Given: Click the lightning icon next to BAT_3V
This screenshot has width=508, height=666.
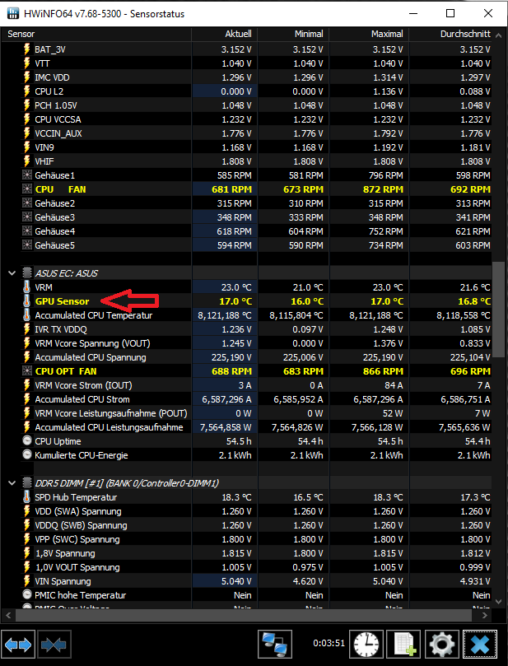Looking at the screenshot, I should point(27,49).
